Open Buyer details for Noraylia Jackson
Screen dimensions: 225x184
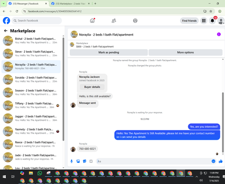pos(92,87)
